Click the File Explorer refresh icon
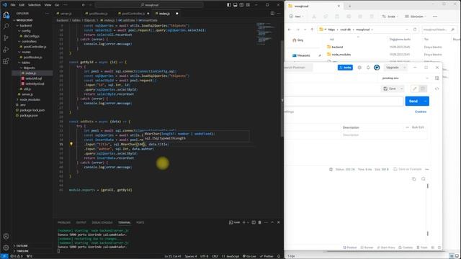This screenshot has width=461, height=259. click(x=415, y=29)
